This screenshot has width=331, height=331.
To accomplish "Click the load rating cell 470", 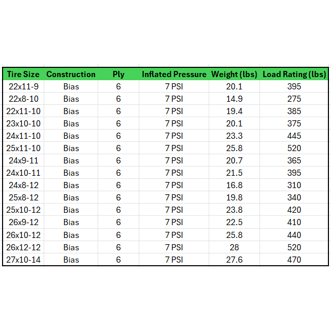I will coord(294,260).
